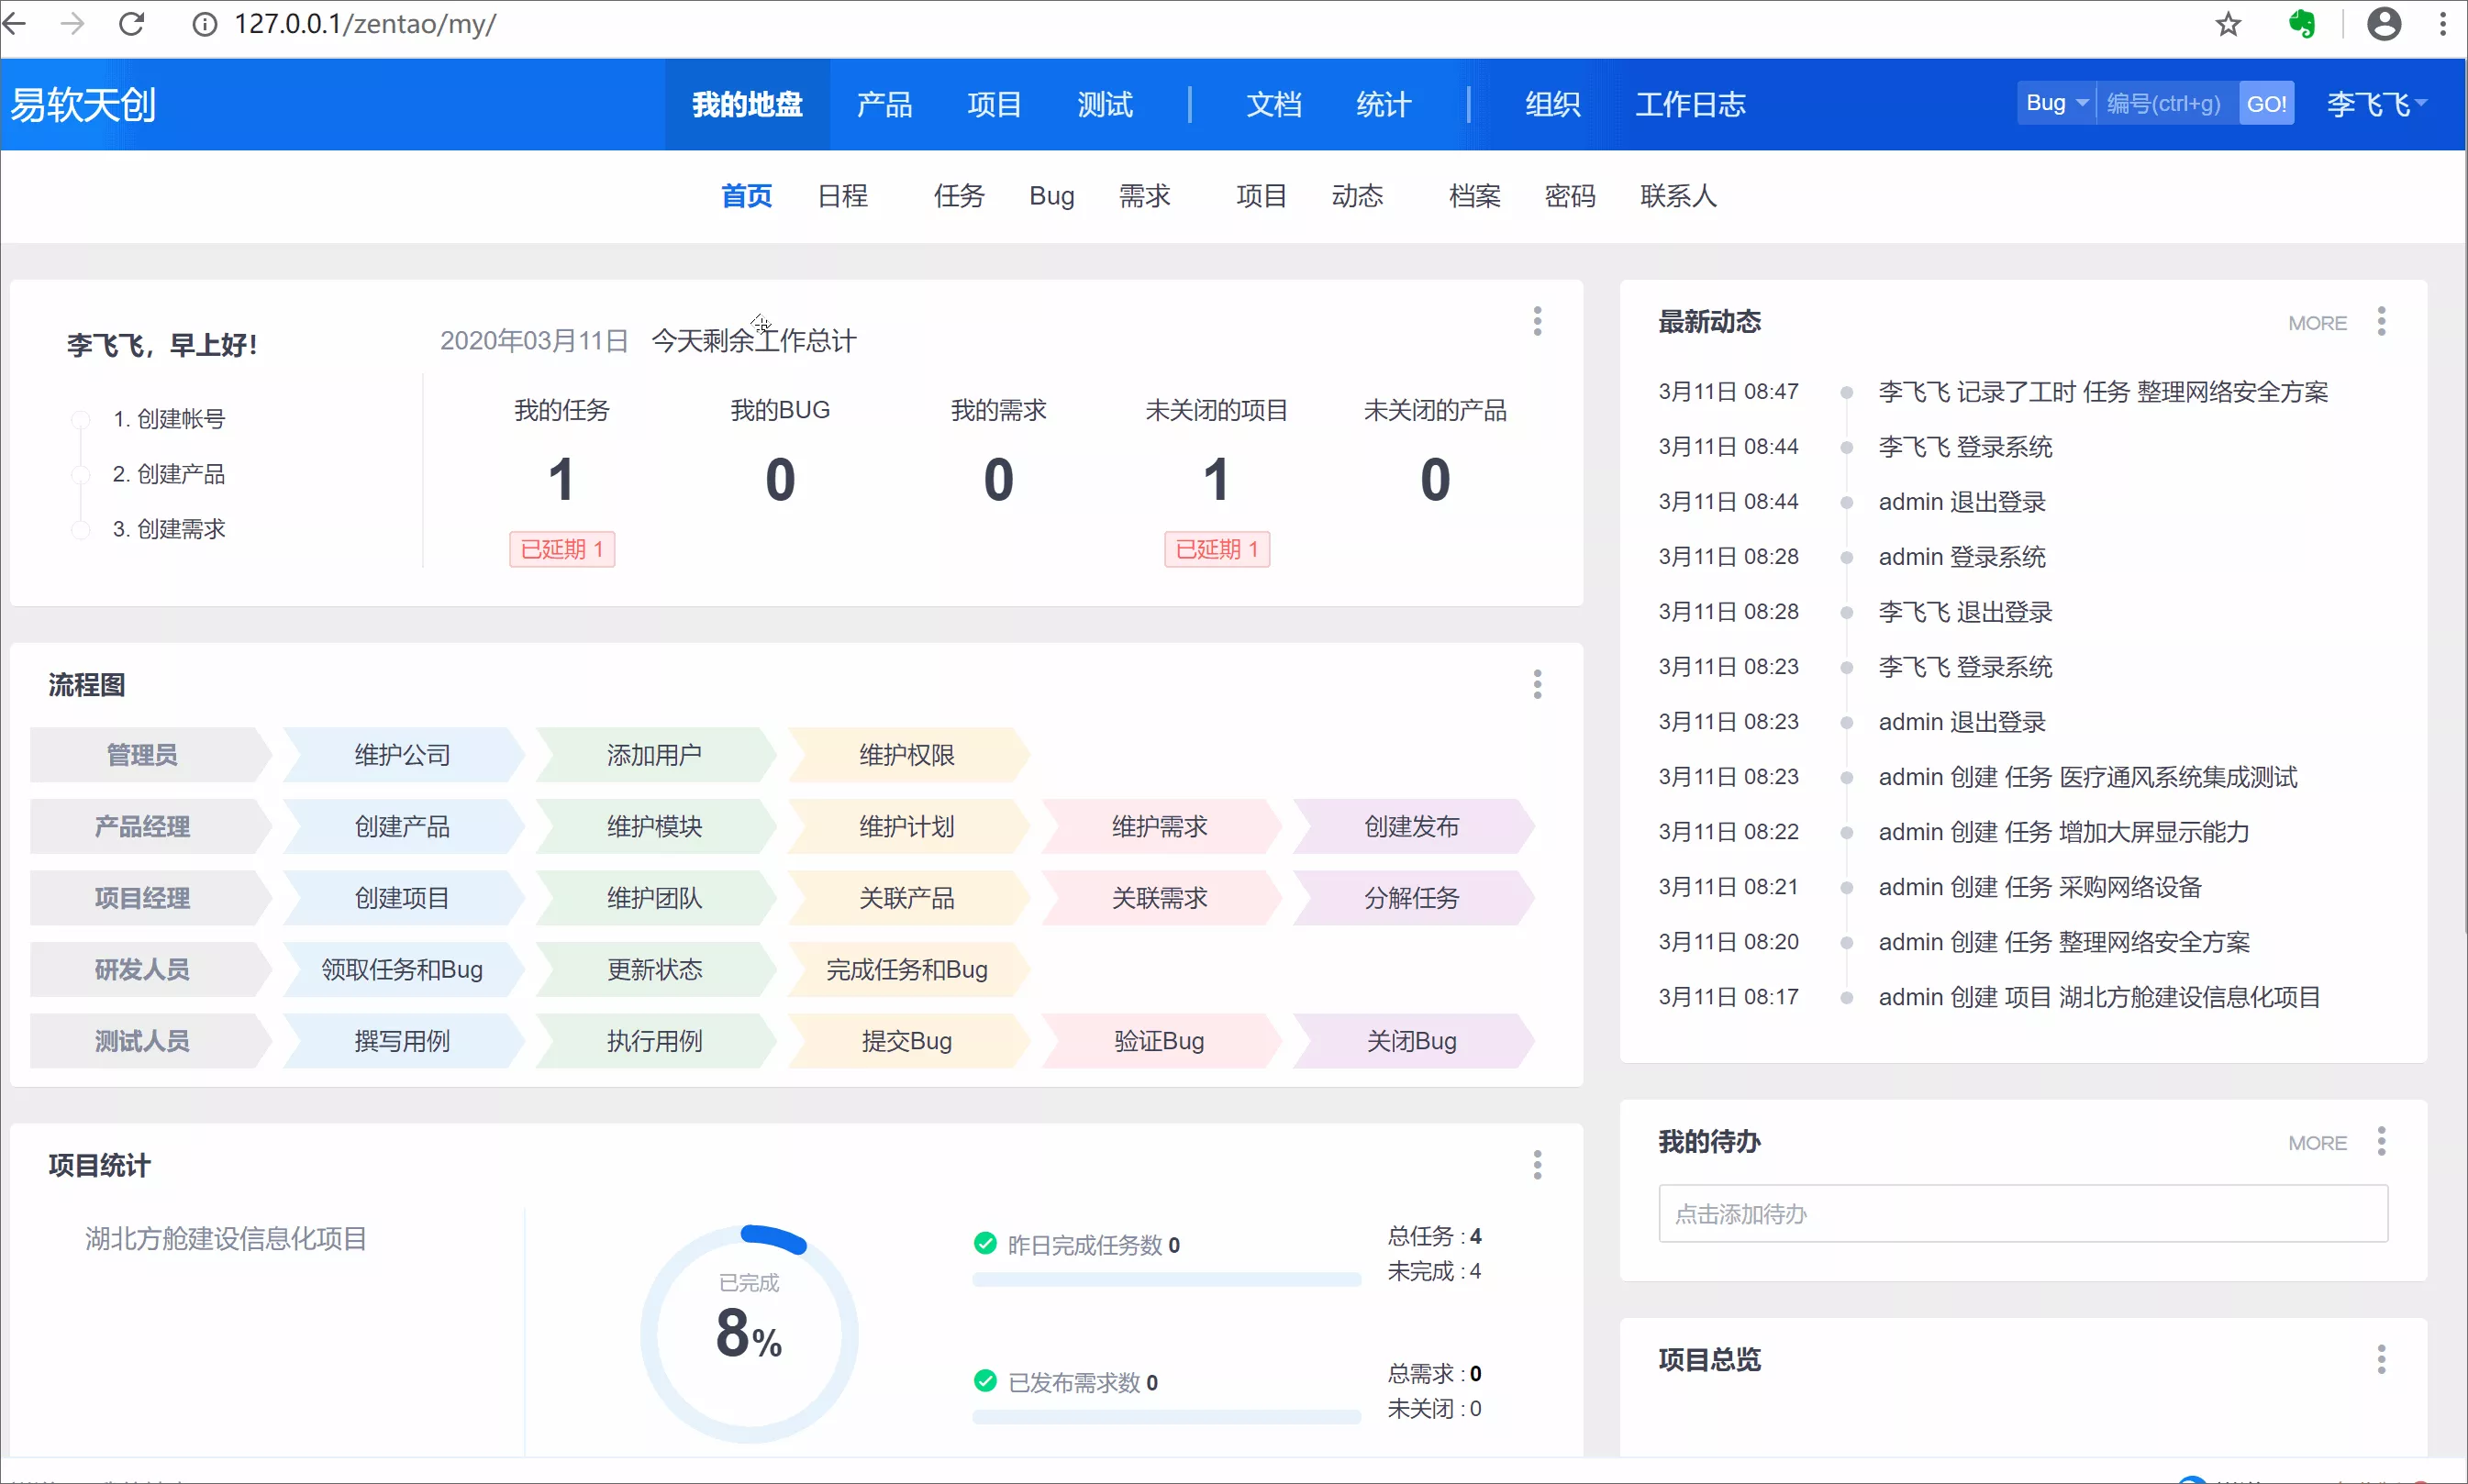The width and height of the screenshot is (2468, 1484).
Task: Switch to the 首页 sub-tab
Action: [747, 196]
